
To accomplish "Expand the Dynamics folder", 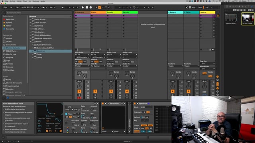I will click(x=30, y=26).
